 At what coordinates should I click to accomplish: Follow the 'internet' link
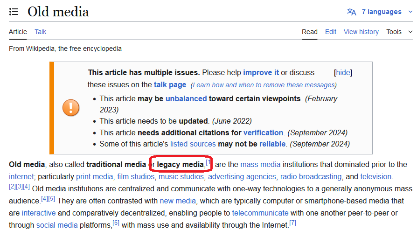coord(21,177)
